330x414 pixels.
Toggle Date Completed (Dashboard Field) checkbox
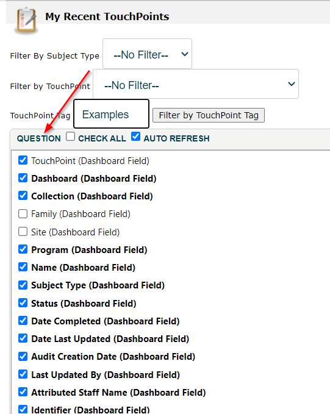point(23,321)
